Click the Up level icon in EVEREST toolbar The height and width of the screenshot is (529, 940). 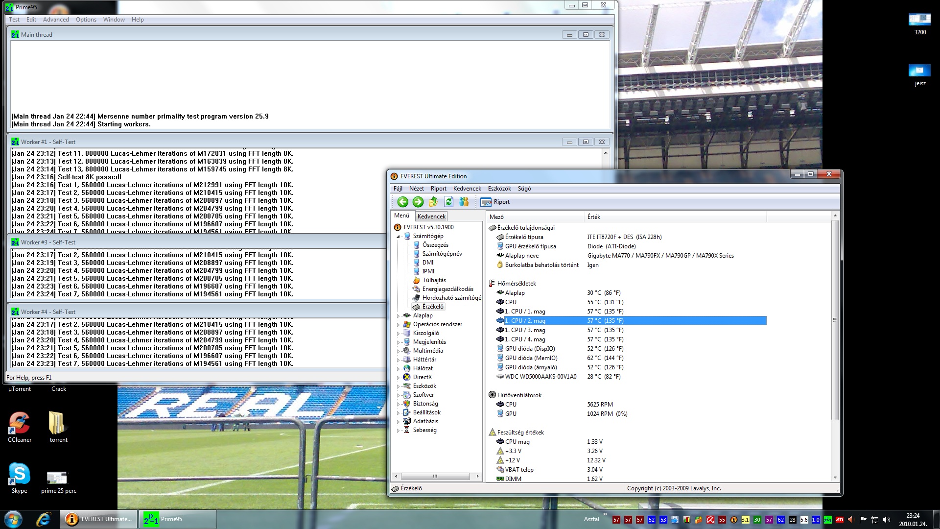pyautogui.click(x=433, y=202)
